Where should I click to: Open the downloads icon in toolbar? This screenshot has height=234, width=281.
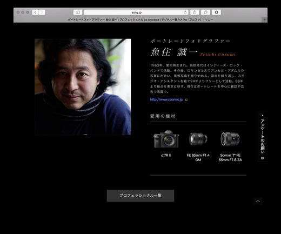click(216, 12)
